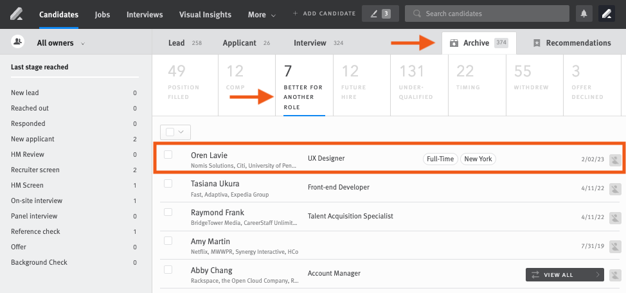Expand the All owners dropdown
This screenshot has width=626, height=293.
pos(60,43)
